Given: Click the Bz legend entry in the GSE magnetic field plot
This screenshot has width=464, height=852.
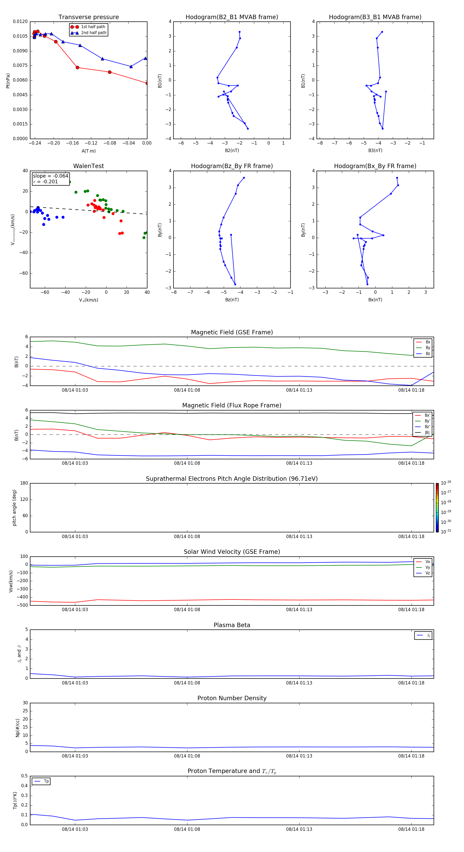Looking at the screenshot, I should pyautogui.click(x=423, y=354).
